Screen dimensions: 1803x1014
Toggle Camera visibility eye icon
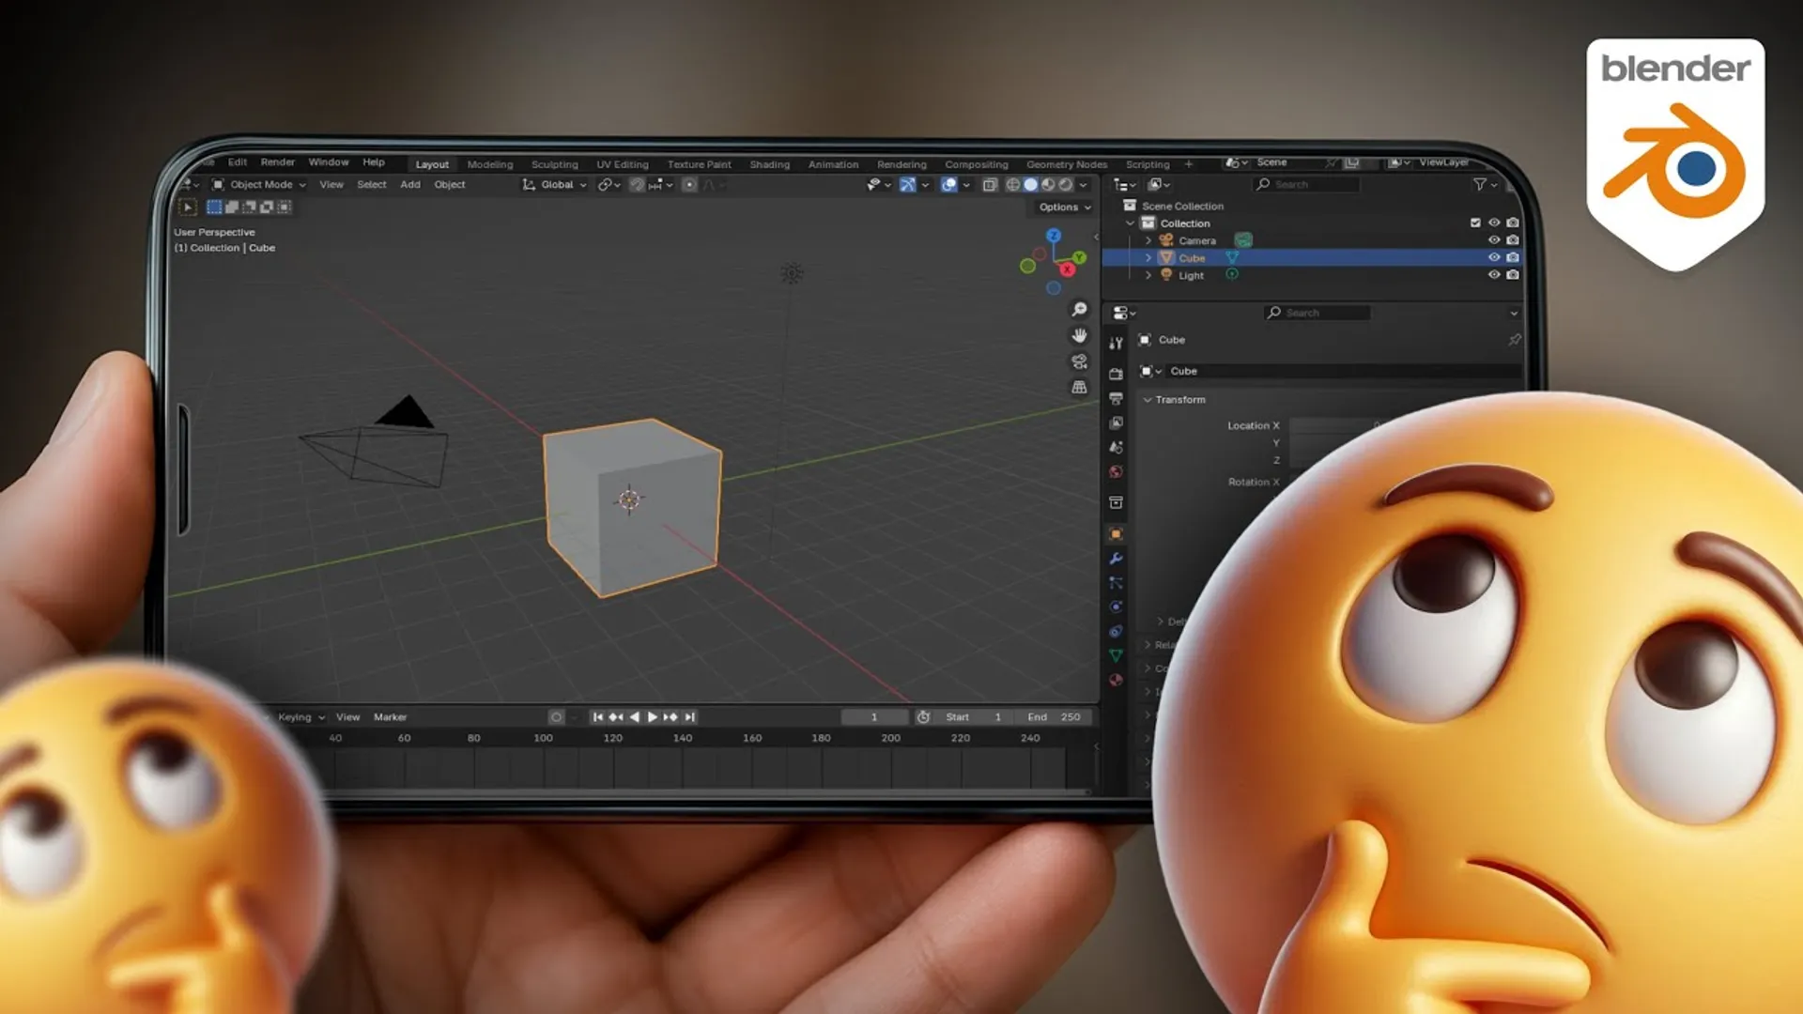pos(1494,240)
